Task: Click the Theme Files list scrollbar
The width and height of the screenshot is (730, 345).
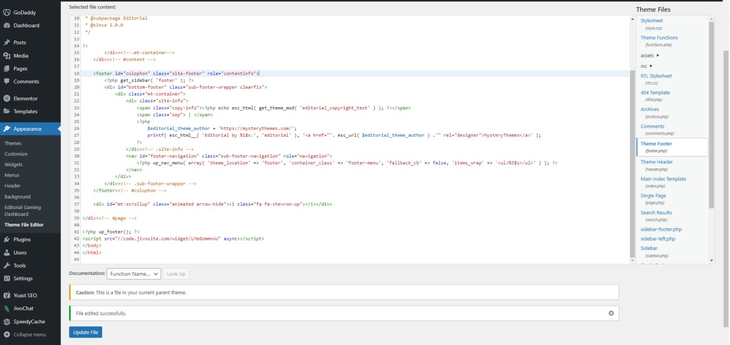Action: (x=711, y=114)
